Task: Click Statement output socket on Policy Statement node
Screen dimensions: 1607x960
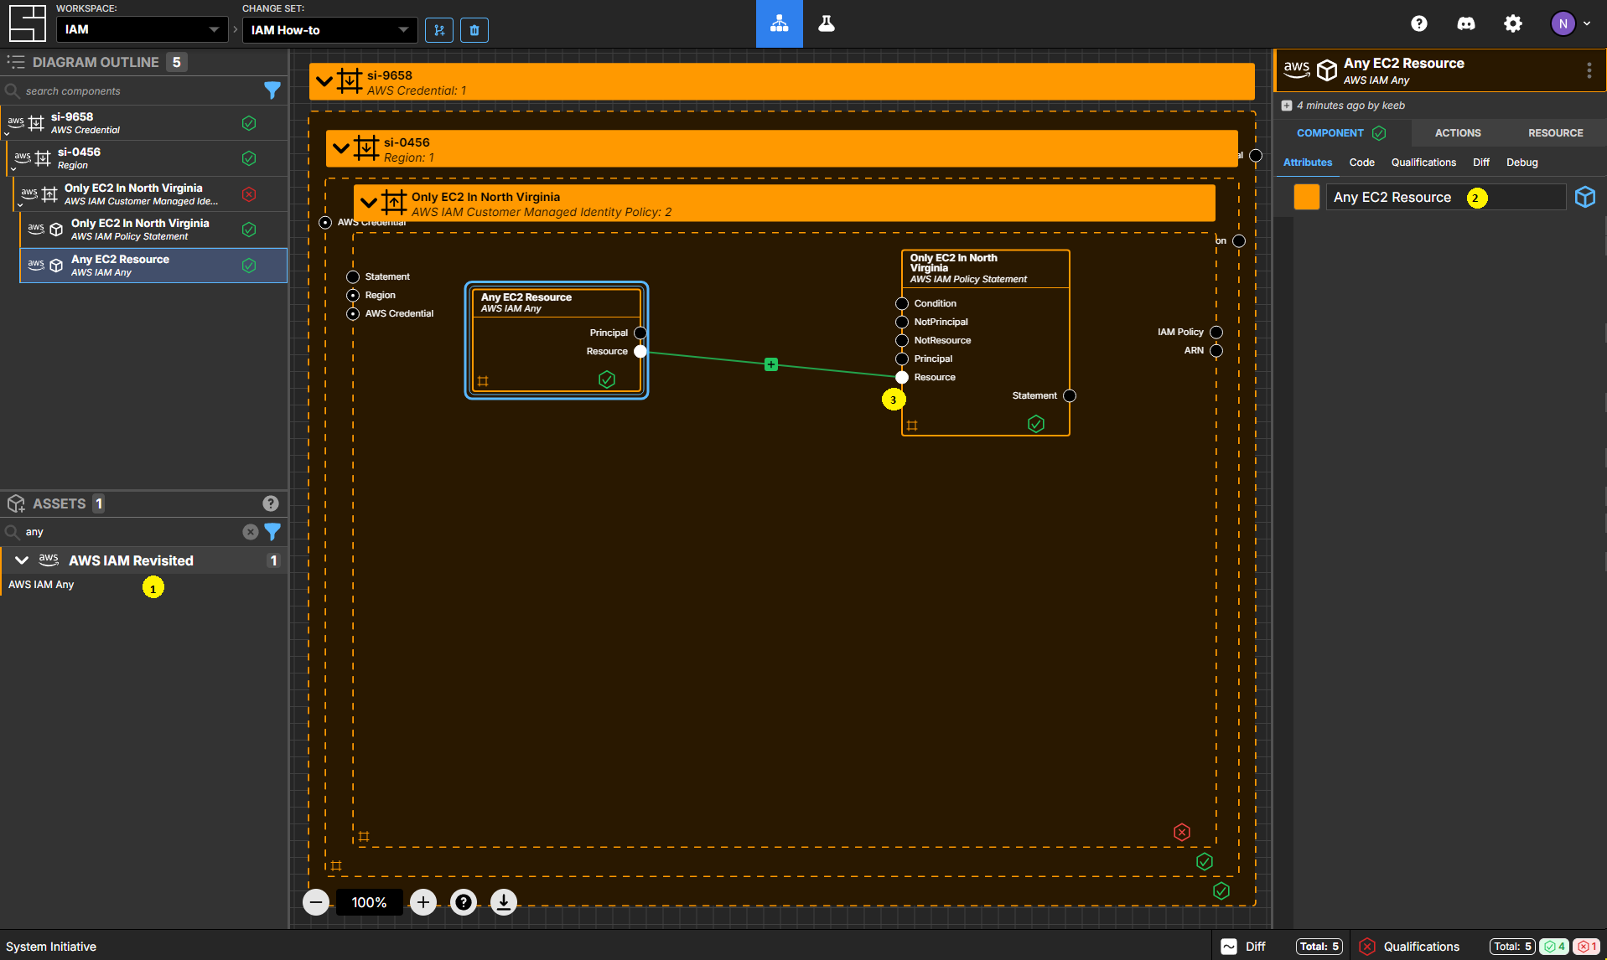Action: (x=1070, y=396)
